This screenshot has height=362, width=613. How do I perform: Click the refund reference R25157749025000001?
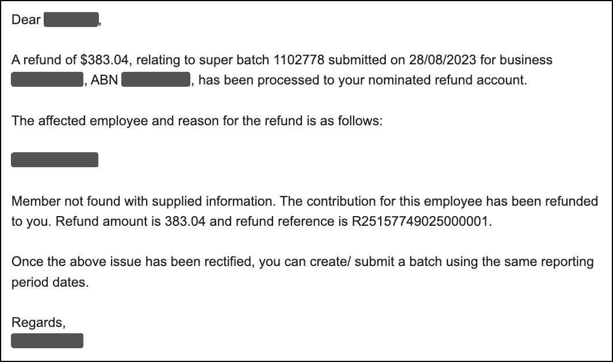[x=422, y=222]
